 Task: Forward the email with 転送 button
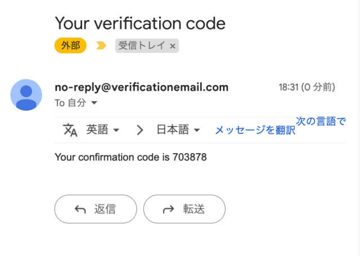coord(184,209)
